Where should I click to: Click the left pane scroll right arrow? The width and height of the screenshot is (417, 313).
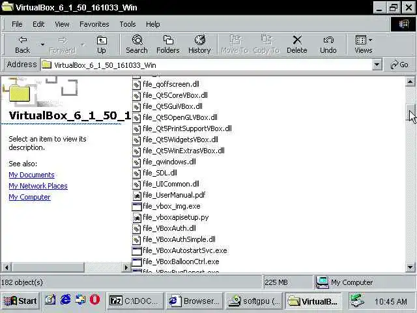coord(126,267)
